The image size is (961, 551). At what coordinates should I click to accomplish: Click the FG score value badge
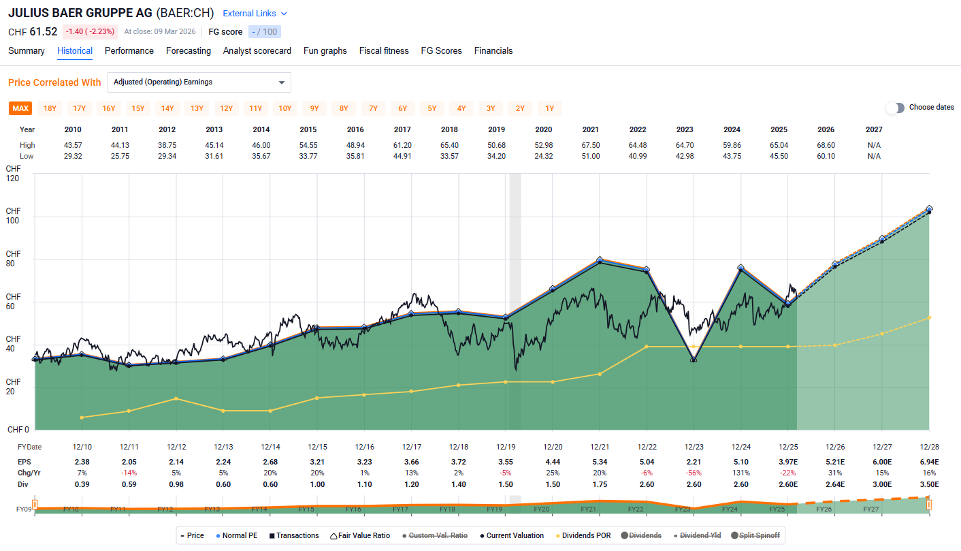[x=264, y=32]
